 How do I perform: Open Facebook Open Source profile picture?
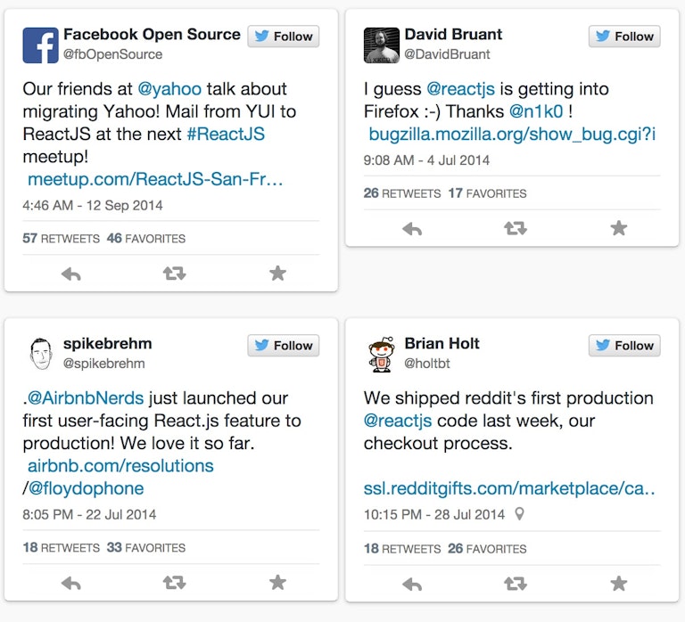click(x=40, y=45)
